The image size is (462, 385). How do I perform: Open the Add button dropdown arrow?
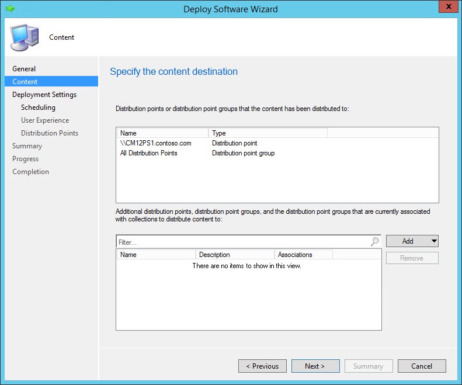click(433, 241)
